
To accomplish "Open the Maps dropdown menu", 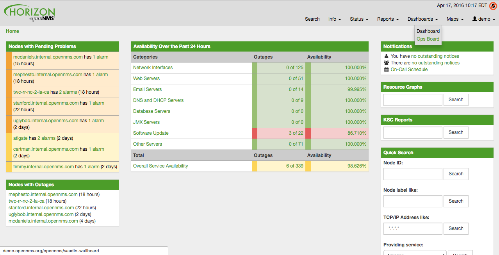I will (455, 19).
